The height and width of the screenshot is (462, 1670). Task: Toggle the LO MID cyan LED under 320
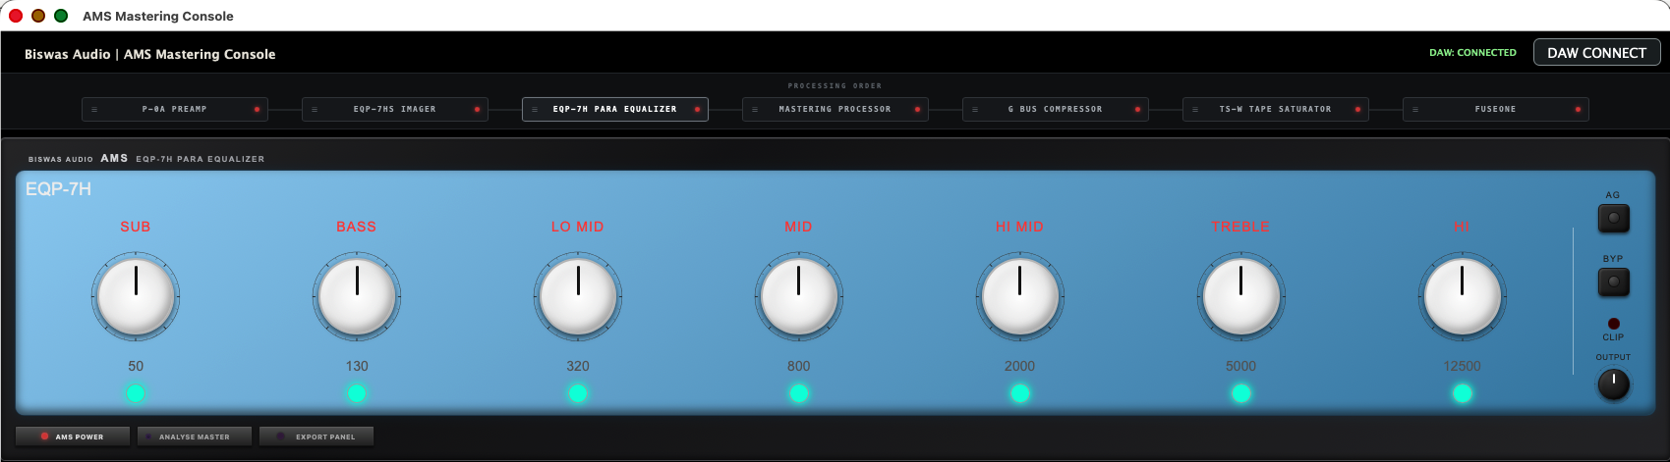578,393
